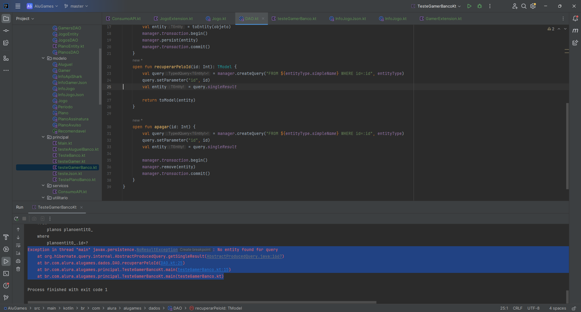The image size is (581, 312).
Task: Open master branch dropdown
Action: pyautogui.click(x=76, y=6)
